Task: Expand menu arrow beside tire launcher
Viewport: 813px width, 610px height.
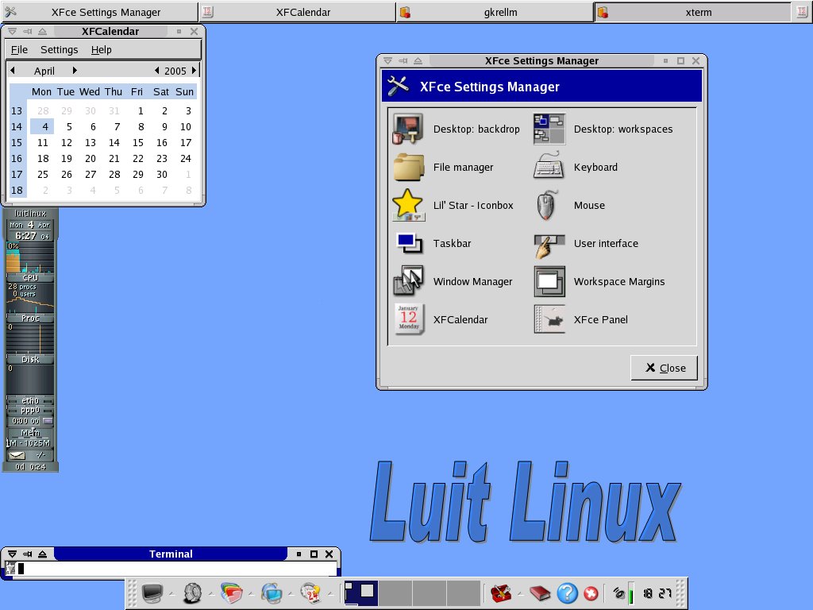Action: tap(211, 594)
